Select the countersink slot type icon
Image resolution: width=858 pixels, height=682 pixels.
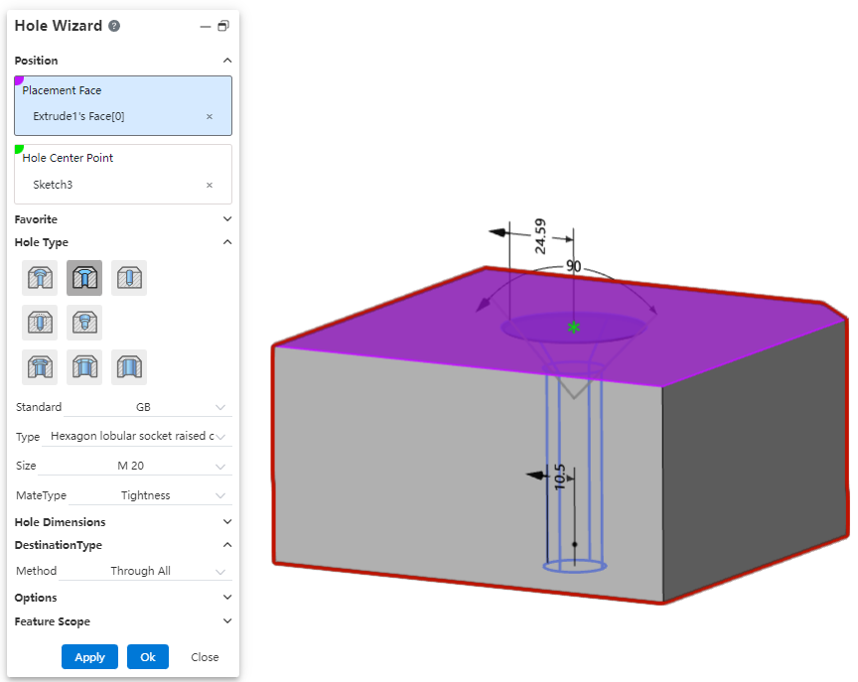point(84,367)
